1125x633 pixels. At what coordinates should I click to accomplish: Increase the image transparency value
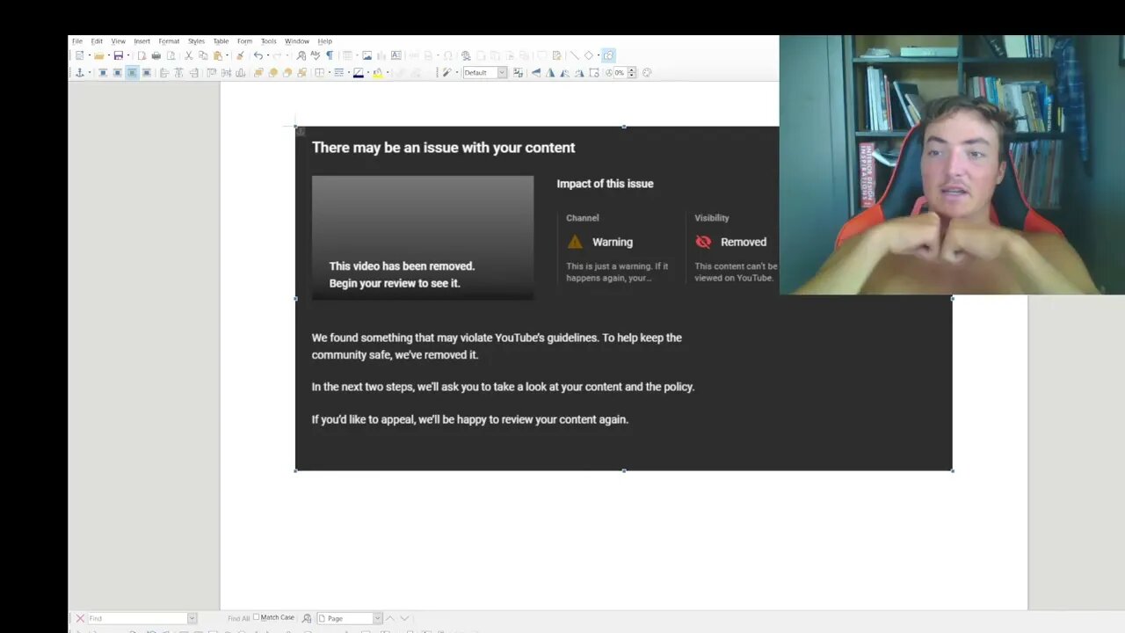(x=629, y=70)
